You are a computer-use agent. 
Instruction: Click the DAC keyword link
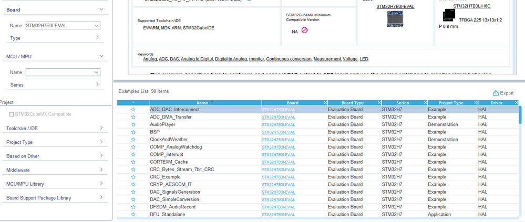coord(174,59)
